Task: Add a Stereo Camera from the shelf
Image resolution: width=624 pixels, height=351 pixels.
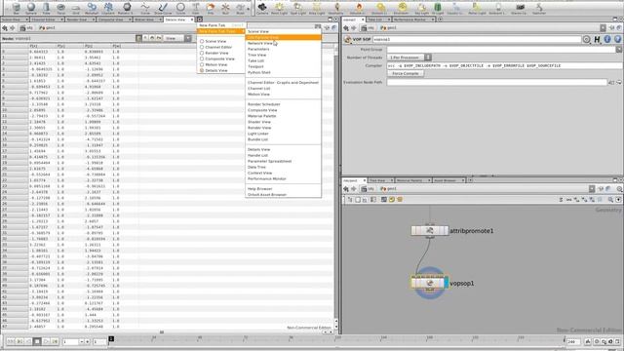Action: coord(519,8)
